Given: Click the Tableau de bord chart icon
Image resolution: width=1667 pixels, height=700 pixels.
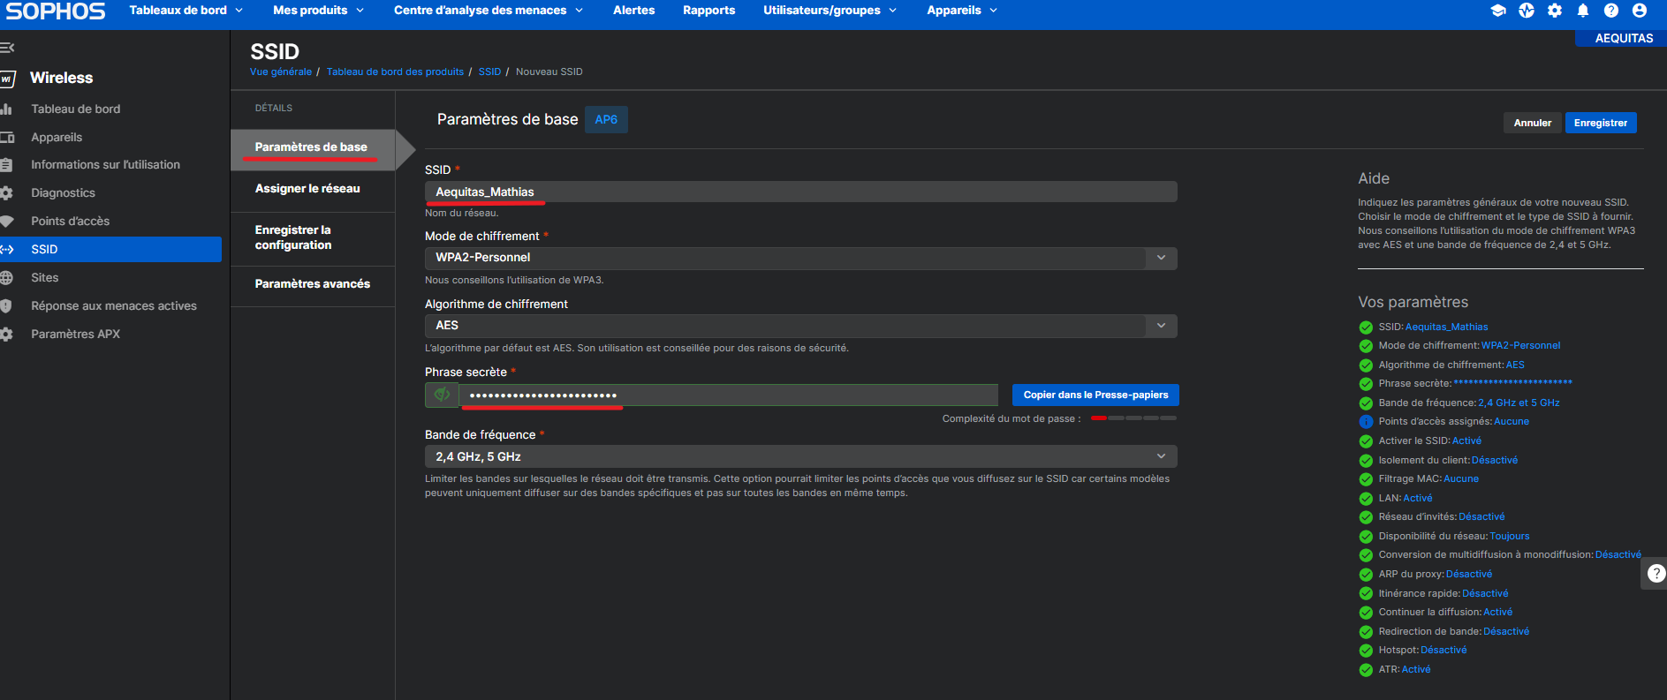Looking at the screenshot, I should [6, 109].
